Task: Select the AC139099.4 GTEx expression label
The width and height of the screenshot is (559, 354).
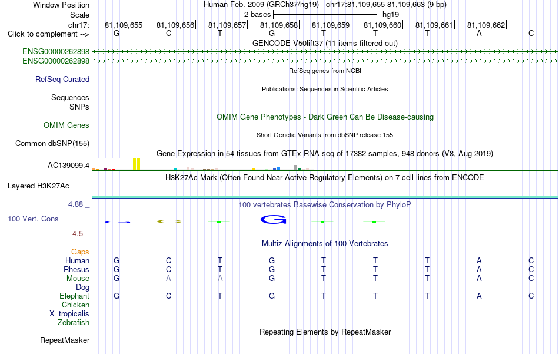Action: [x=68, y=166]
